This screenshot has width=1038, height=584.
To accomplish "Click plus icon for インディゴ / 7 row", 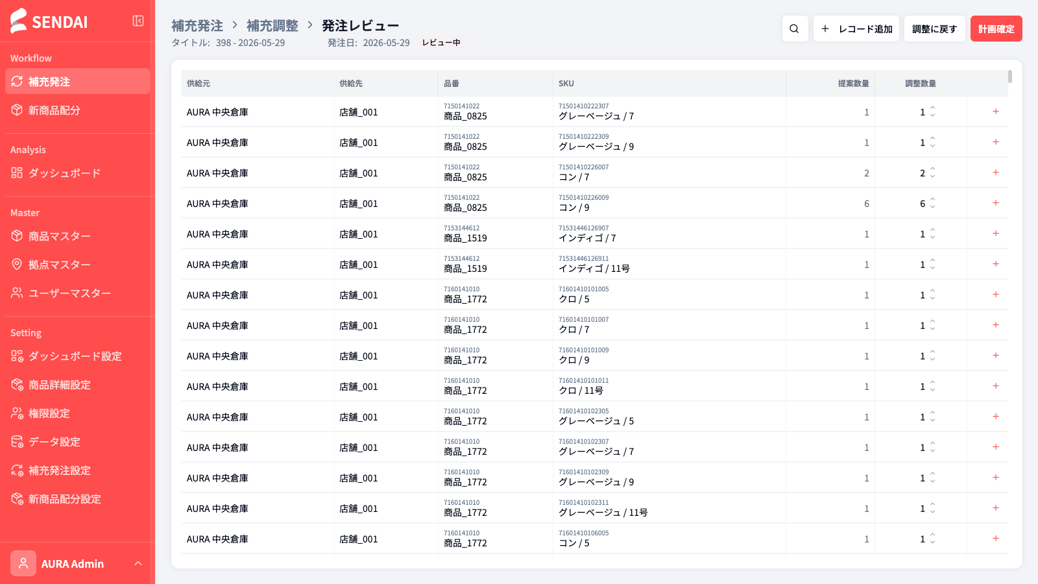I will 996,234.
